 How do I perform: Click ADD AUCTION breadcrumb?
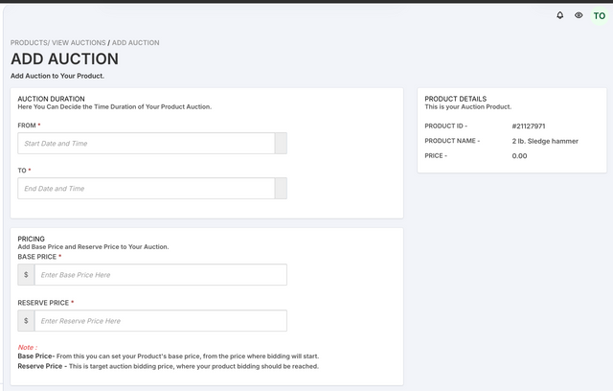tap(136, 42)
